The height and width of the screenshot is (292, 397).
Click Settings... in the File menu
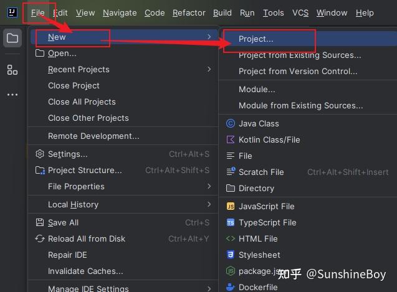pyautogui.click(x=67, y=154)
